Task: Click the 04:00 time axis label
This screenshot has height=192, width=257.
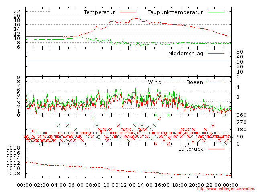Action: coord(59,185)
